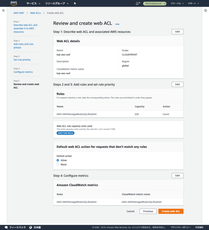The height and width of the screenshot is (230, 209).
Task: Go to Web ACLs breadcrumb
Action: click(36, 13)
